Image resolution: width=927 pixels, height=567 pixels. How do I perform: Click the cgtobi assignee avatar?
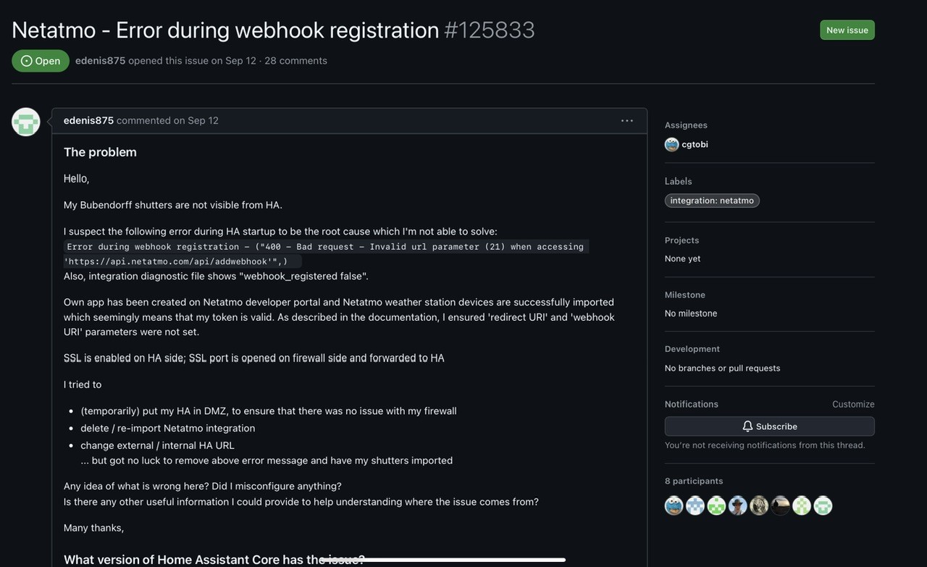point(672,144)
